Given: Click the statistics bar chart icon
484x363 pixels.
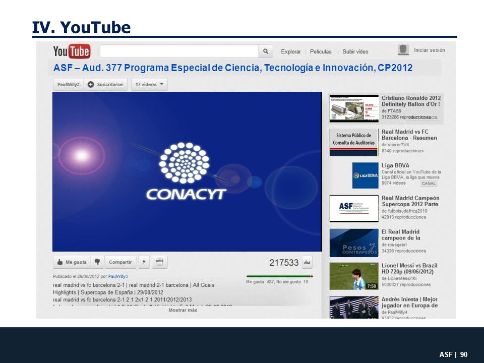Looking at the screenshot, I should pyautogui.click(x=307, y=262).
